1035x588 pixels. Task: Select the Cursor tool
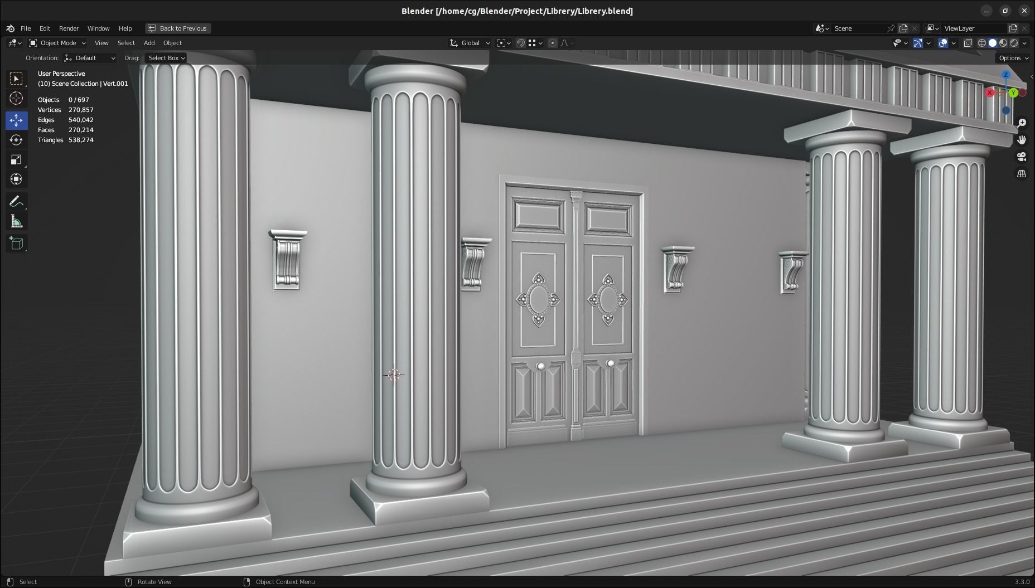tap(16, 98)
